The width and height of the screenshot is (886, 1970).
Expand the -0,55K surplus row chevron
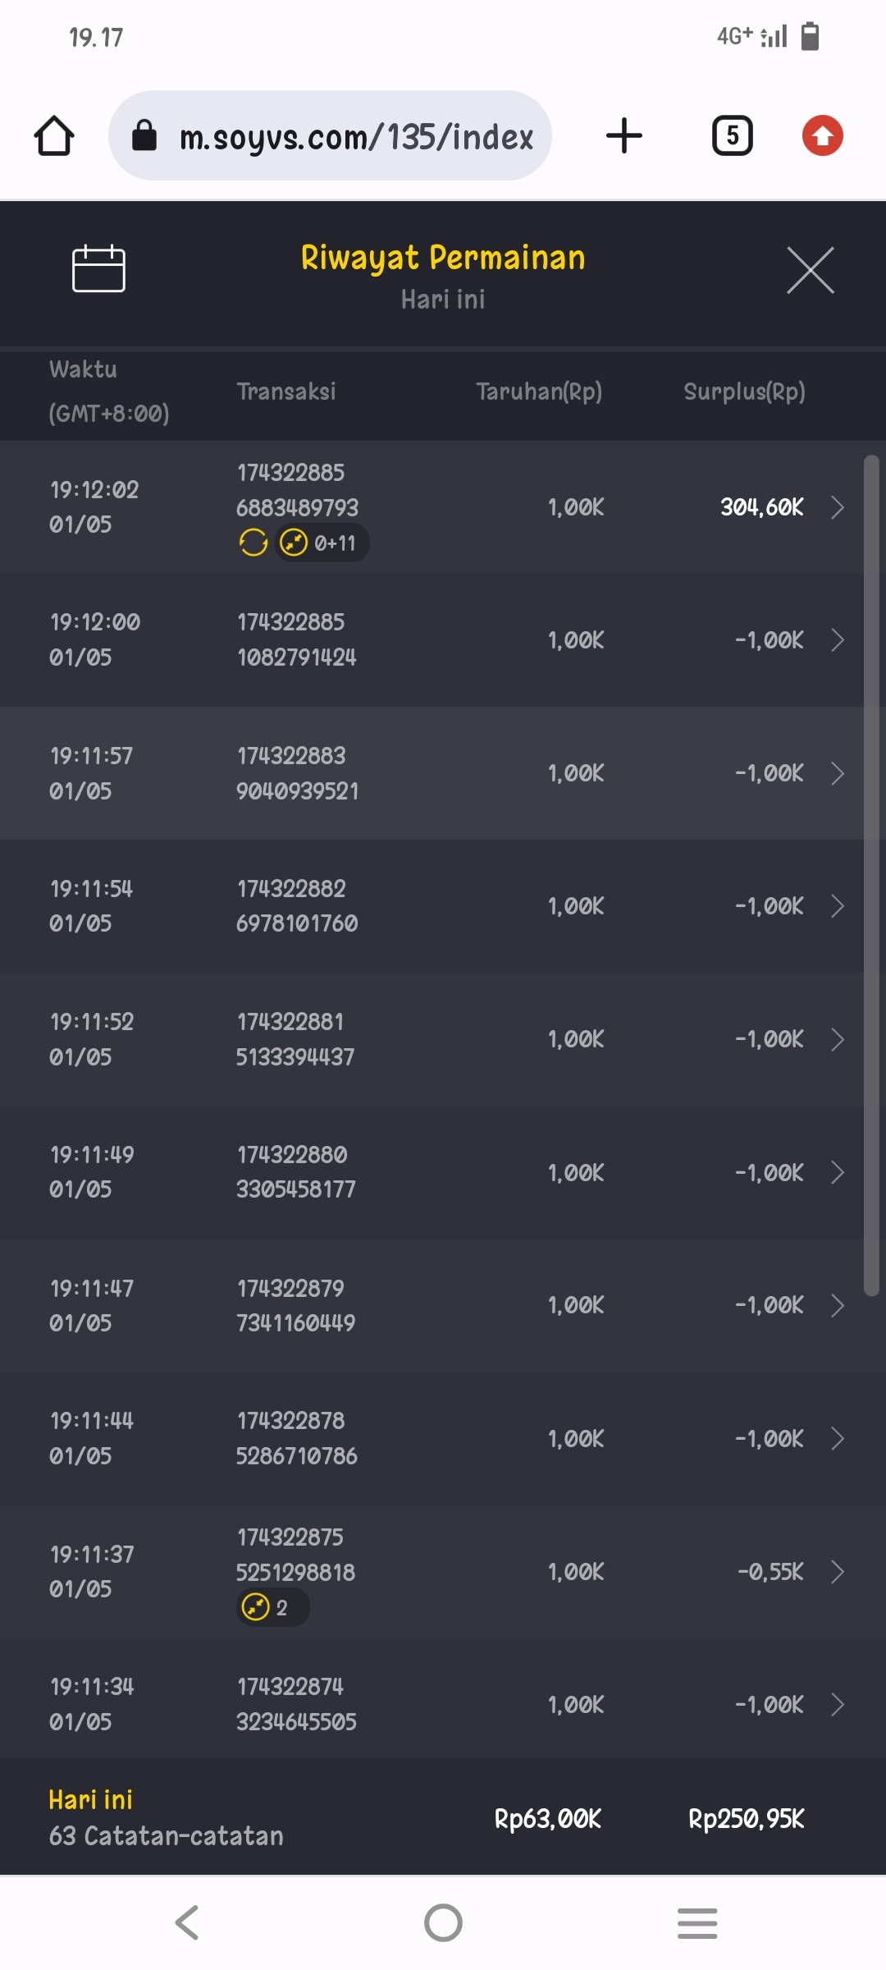pos(837,1572)
